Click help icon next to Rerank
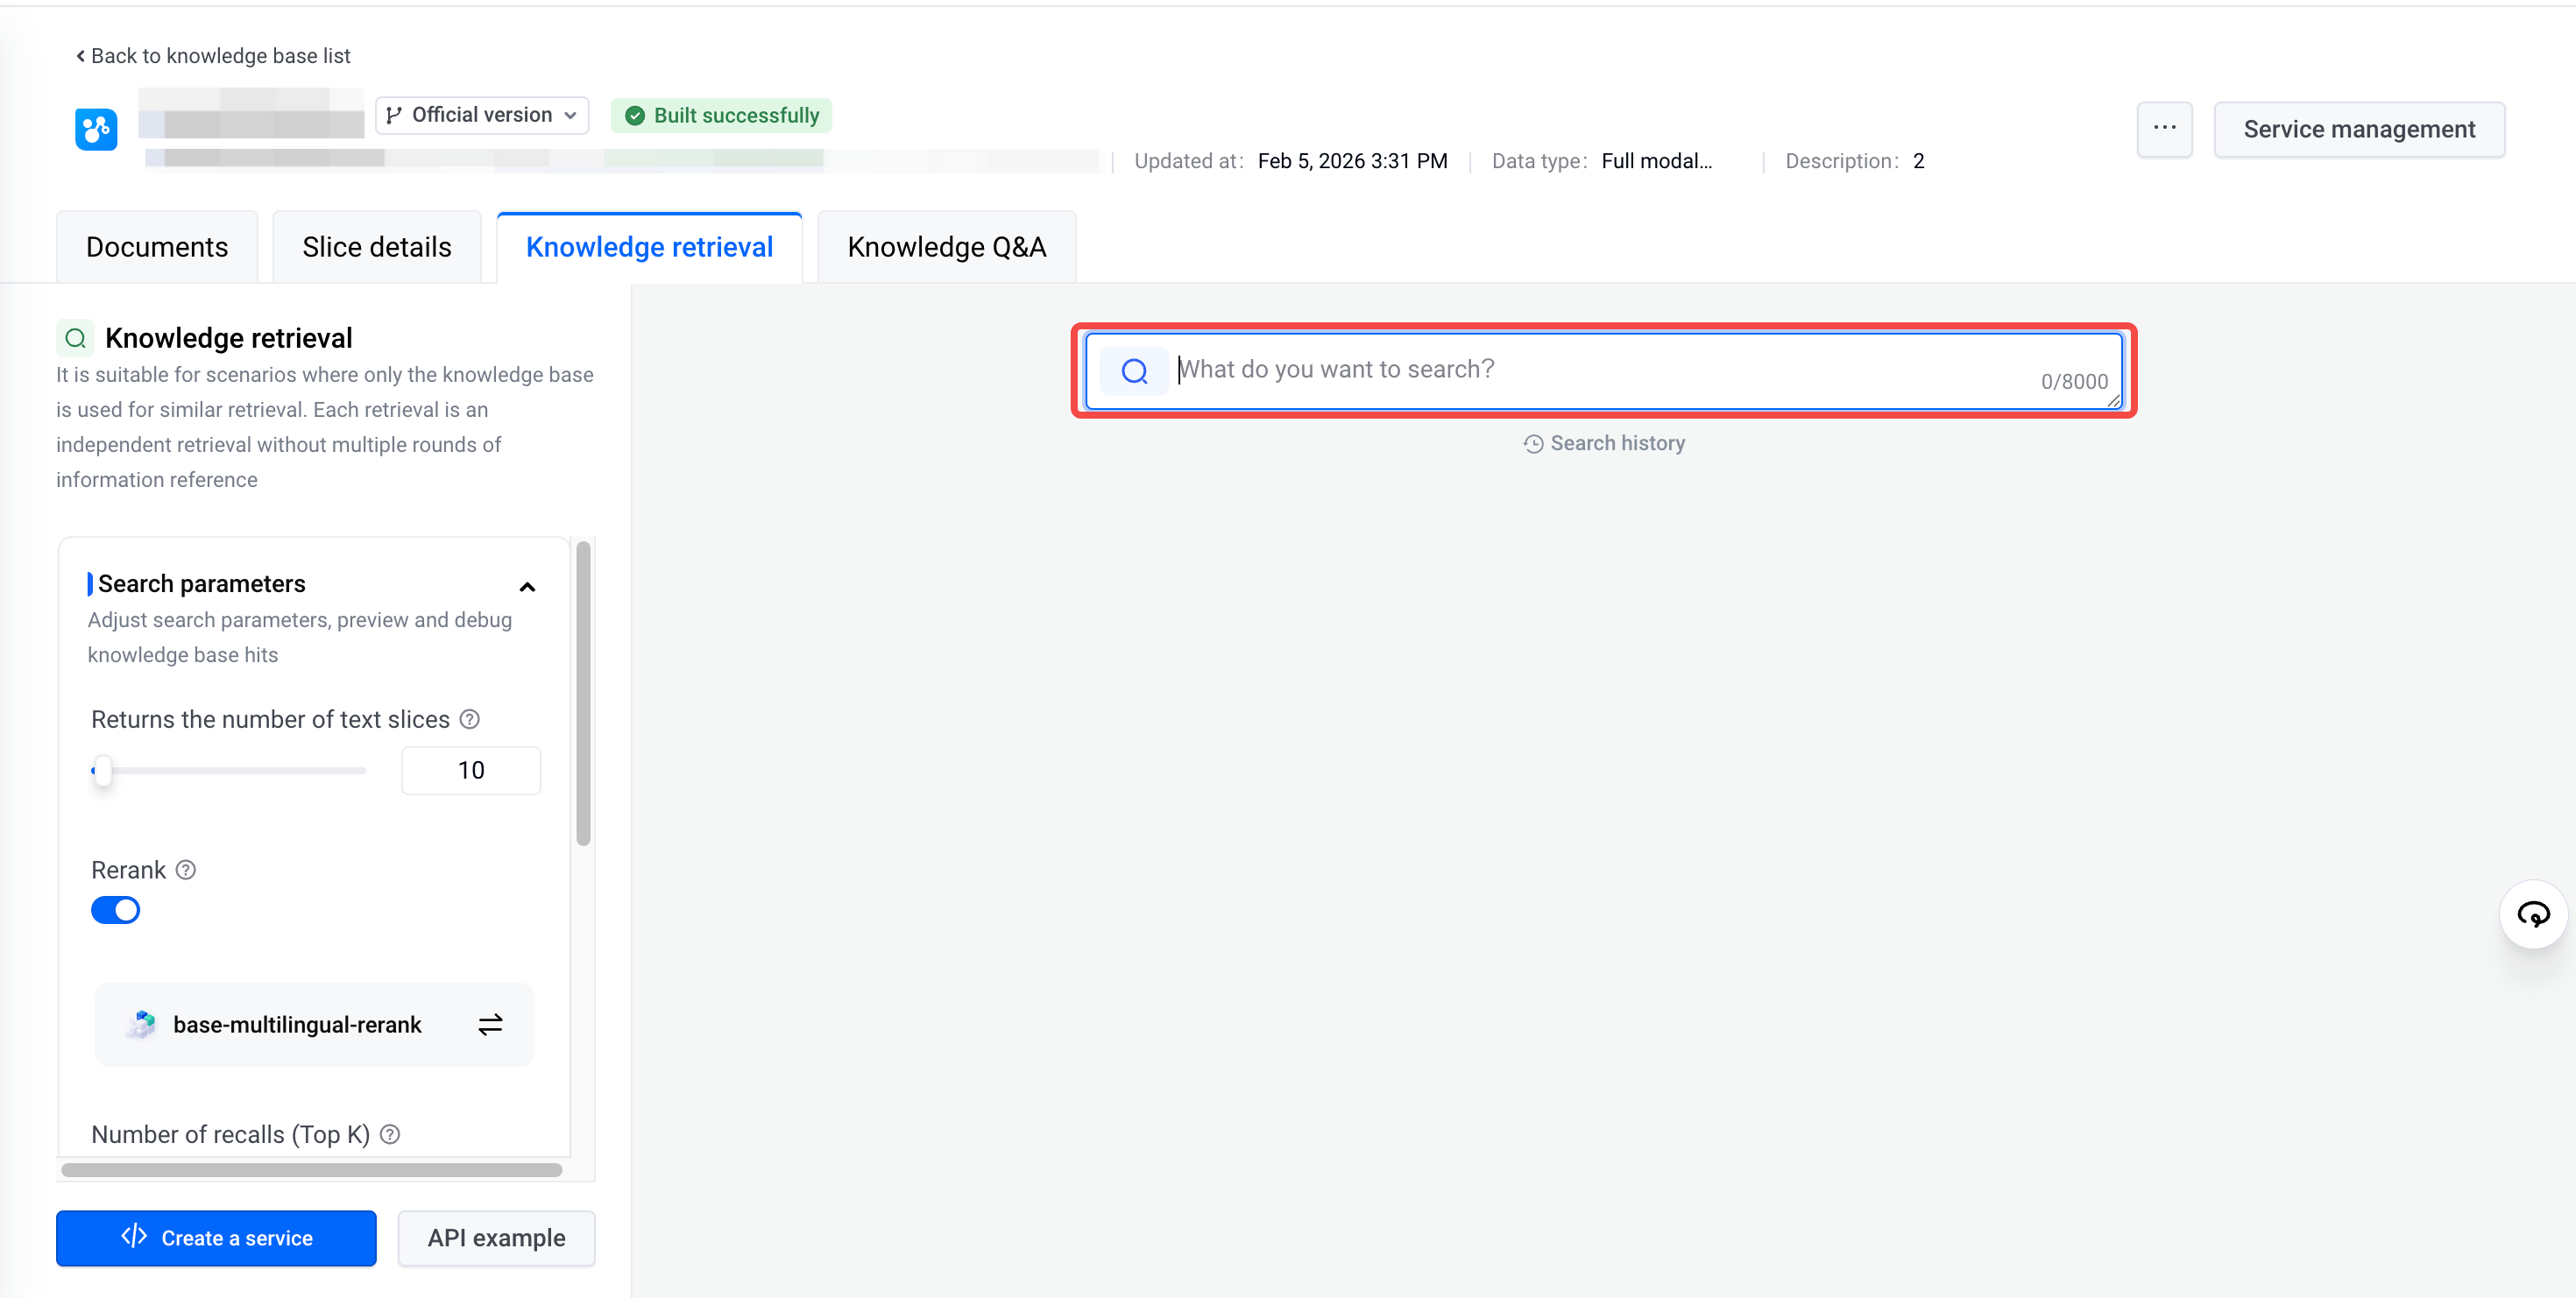The image size is (2576, 1298). click(186, 870)
